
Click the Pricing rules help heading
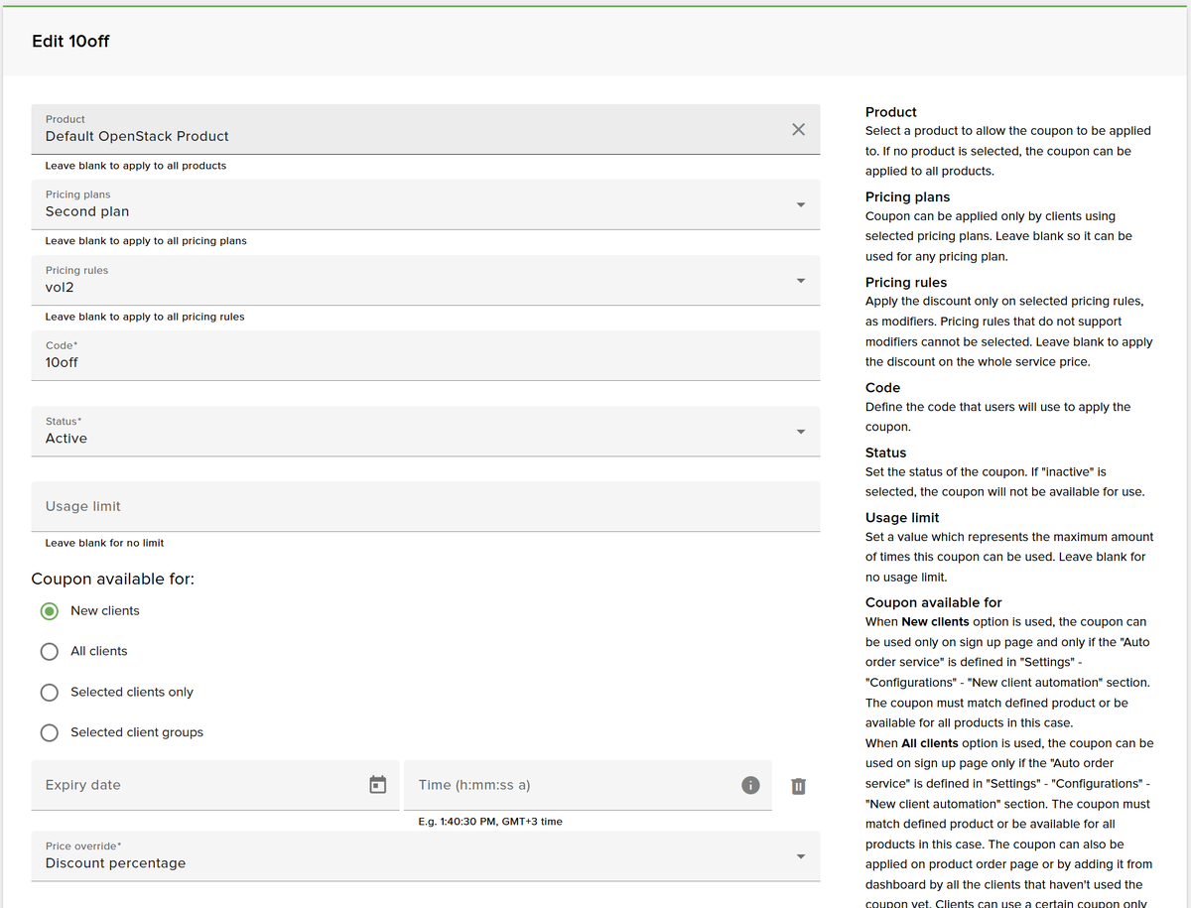(906, 283)
